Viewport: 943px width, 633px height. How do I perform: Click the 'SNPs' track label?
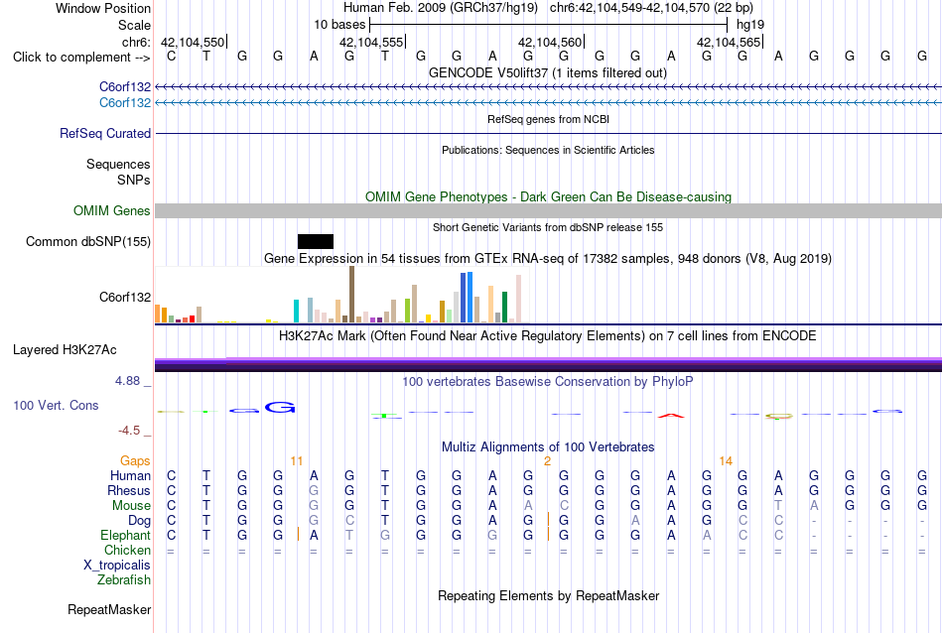[134, 180]
